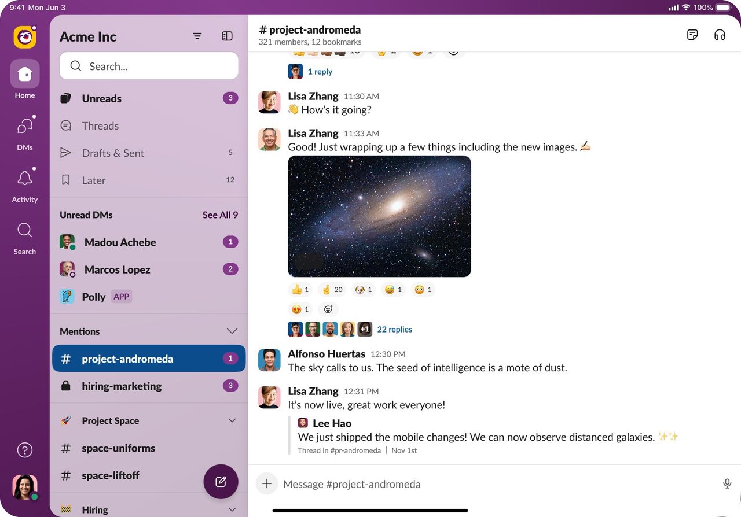Image resolution: width=741 pixels, height=517 pixels.
Task: Click See All 9 unread DMs
Action: tap(220, 215)
